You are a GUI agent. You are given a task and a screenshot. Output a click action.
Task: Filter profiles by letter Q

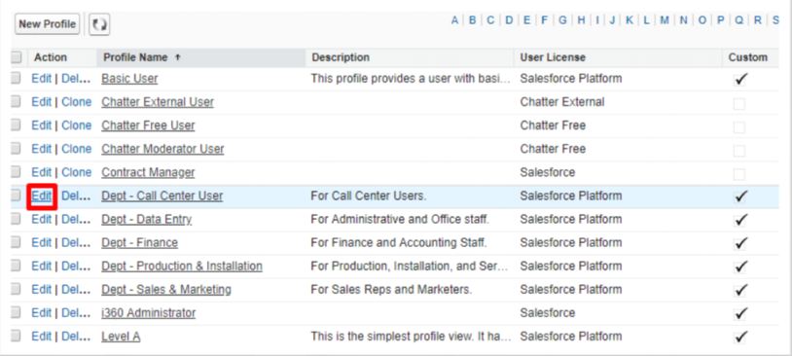(738, 20)
